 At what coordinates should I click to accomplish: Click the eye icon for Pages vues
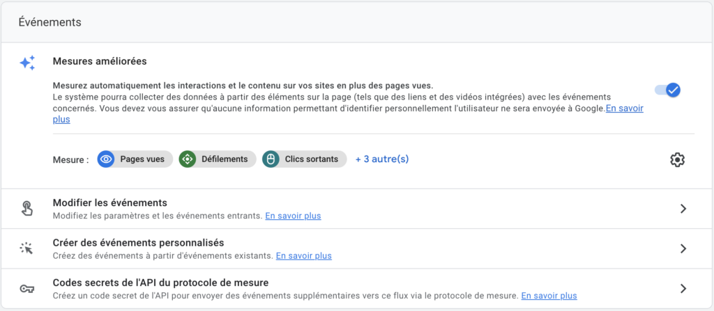coord(106,159)
